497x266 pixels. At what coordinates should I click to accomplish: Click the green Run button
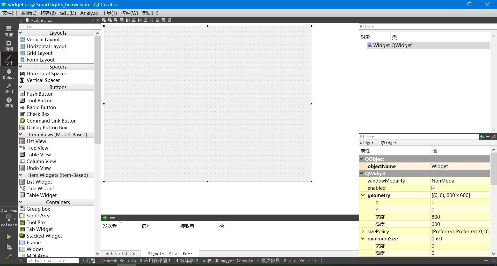tap(9, 237)
